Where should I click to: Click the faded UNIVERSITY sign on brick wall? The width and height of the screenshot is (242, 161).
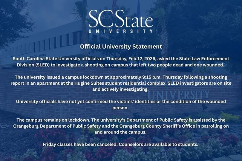tap(179, 96)
